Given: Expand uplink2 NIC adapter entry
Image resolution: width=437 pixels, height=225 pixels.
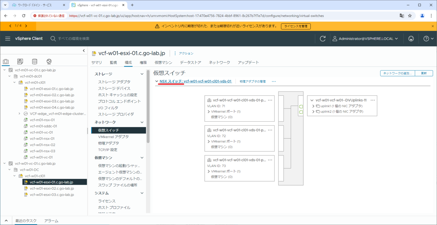Looking at the screenshot, I should tap(314, 111).
